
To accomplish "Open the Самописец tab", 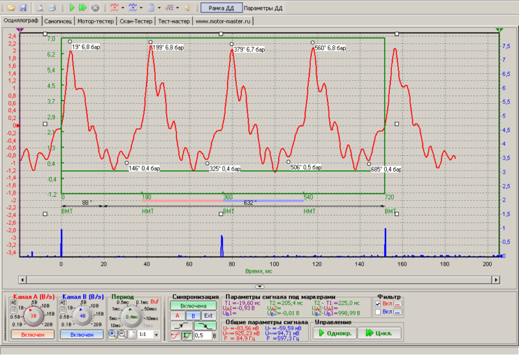I will (58, 21).
